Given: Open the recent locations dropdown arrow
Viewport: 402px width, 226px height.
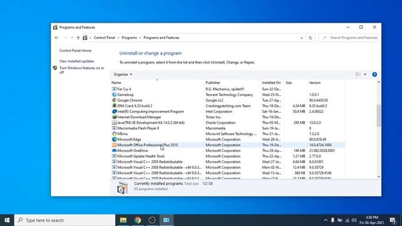Looking at the screenshot, I should (72, 38).
